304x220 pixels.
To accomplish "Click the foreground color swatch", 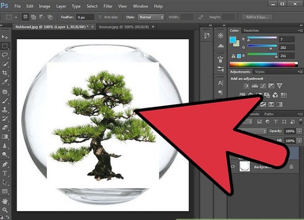I will (232, 40).
